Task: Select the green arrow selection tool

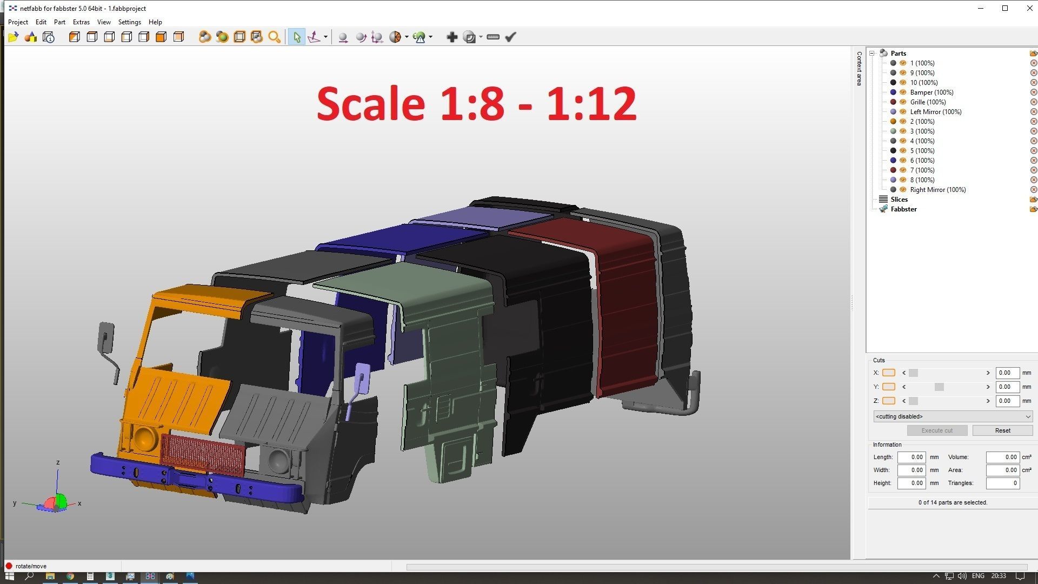Action: tap(296, 37)
